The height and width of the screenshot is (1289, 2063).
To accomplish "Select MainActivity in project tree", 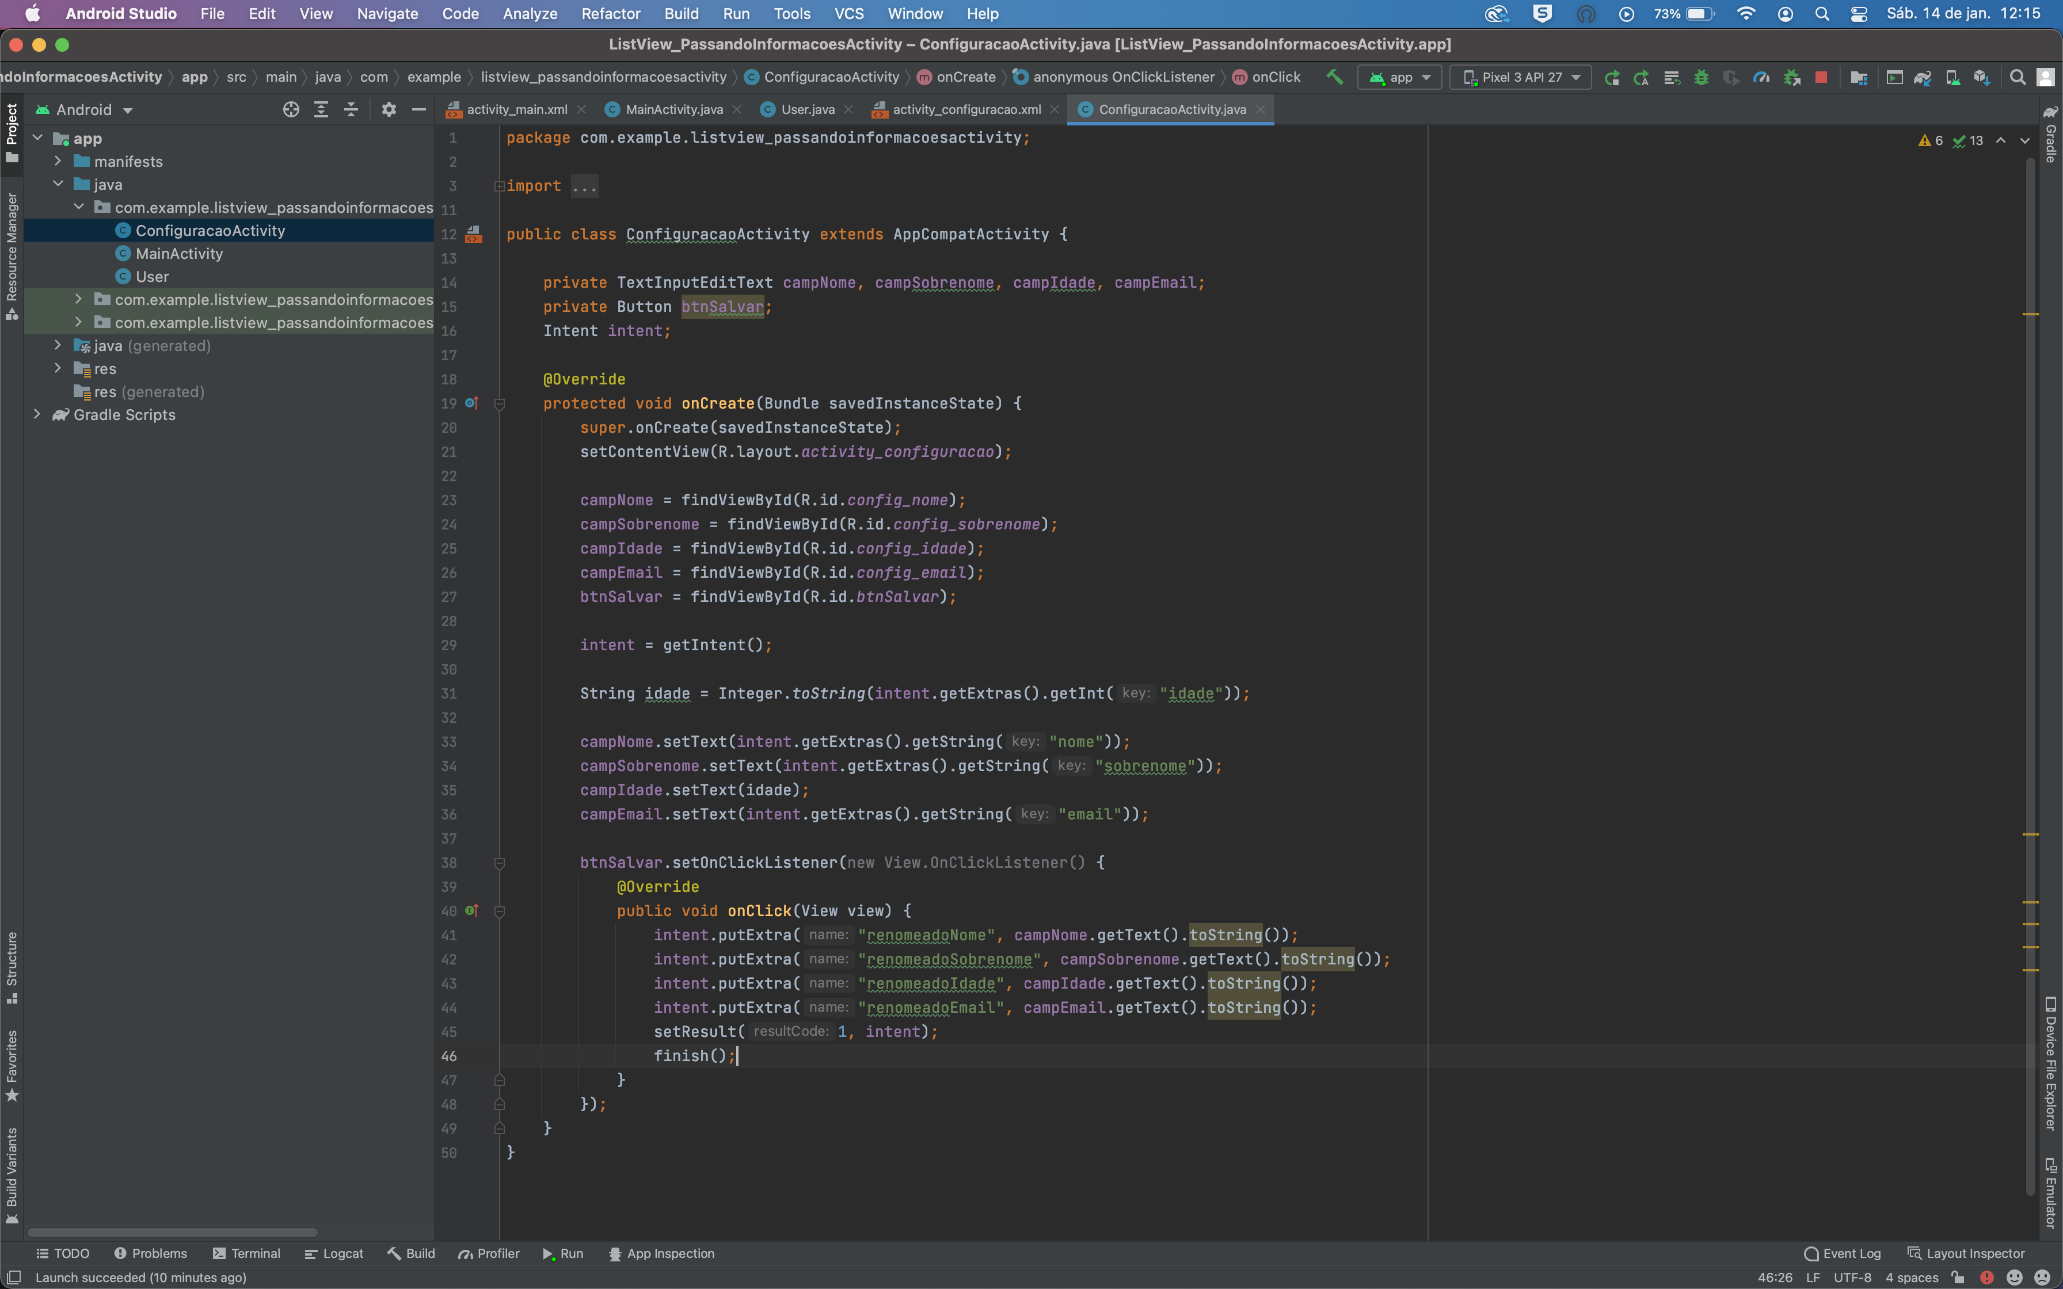I will click(x=179, y=253).
